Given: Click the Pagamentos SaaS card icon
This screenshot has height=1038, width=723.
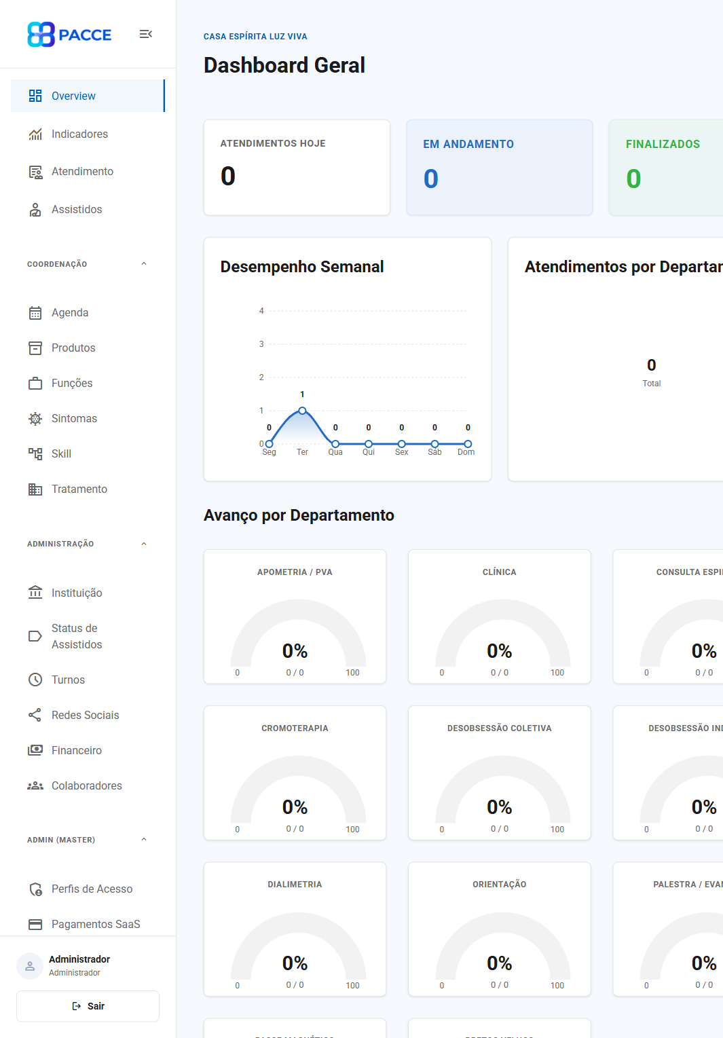Looking at the screenshot, I should [35, 924].
